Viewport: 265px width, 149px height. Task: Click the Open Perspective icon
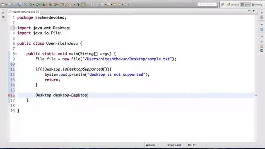223,5
